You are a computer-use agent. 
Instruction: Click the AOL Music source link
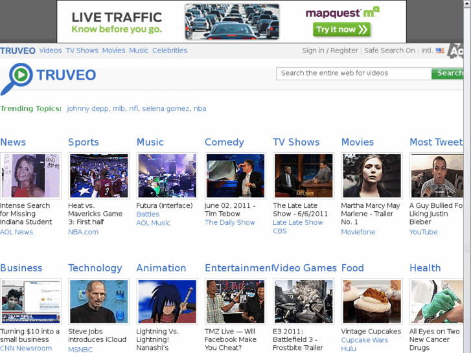(x=153, y=223)
